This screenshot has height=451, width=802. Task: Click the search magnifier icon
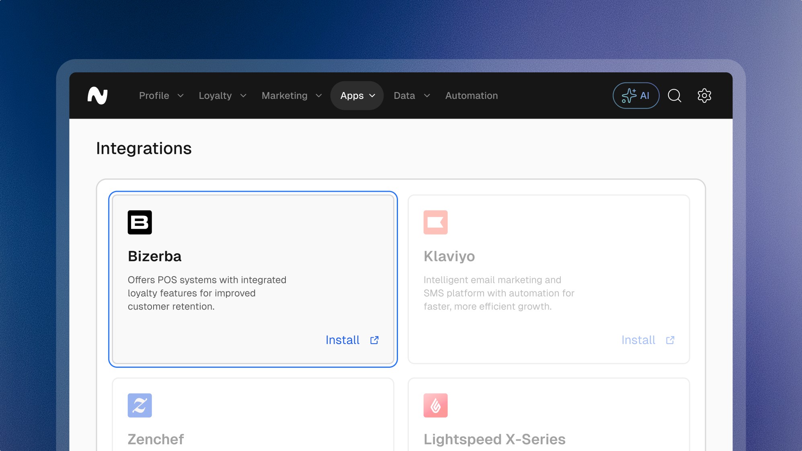[x=674, y=96]
